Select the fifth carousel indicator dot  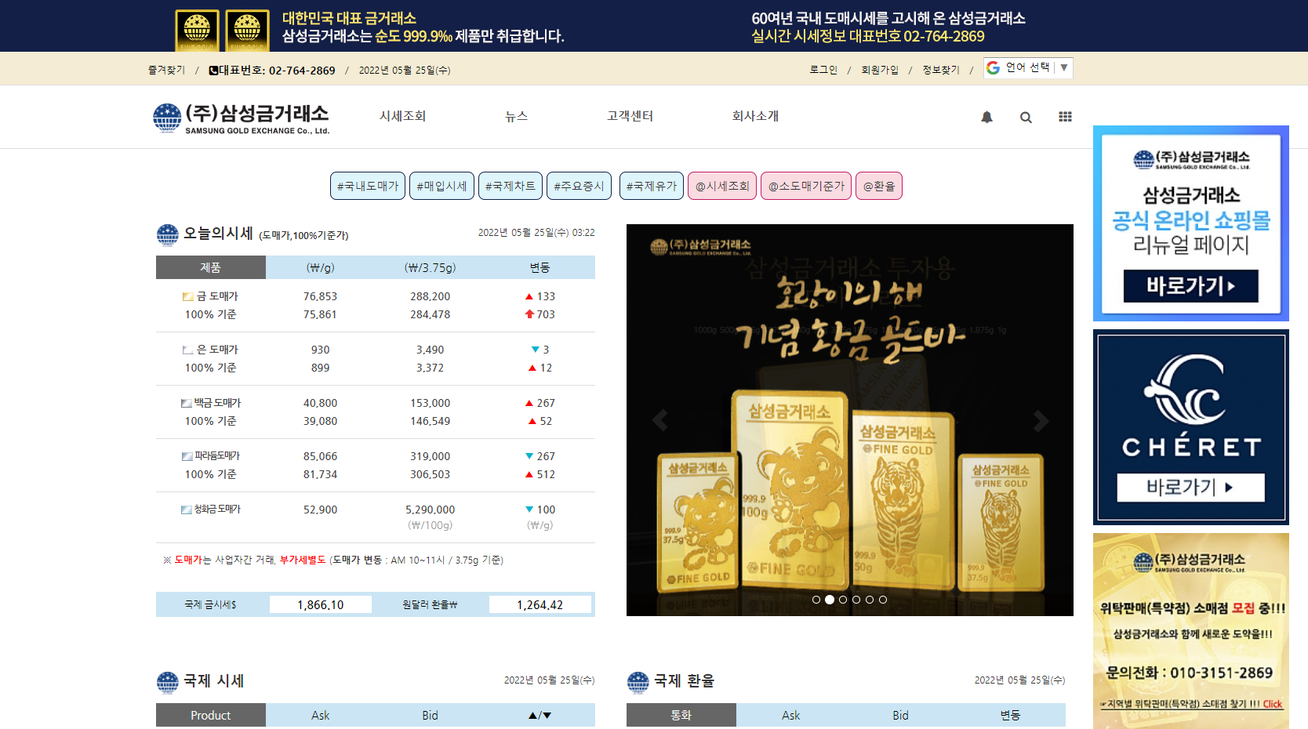click(x=870, y=600)
